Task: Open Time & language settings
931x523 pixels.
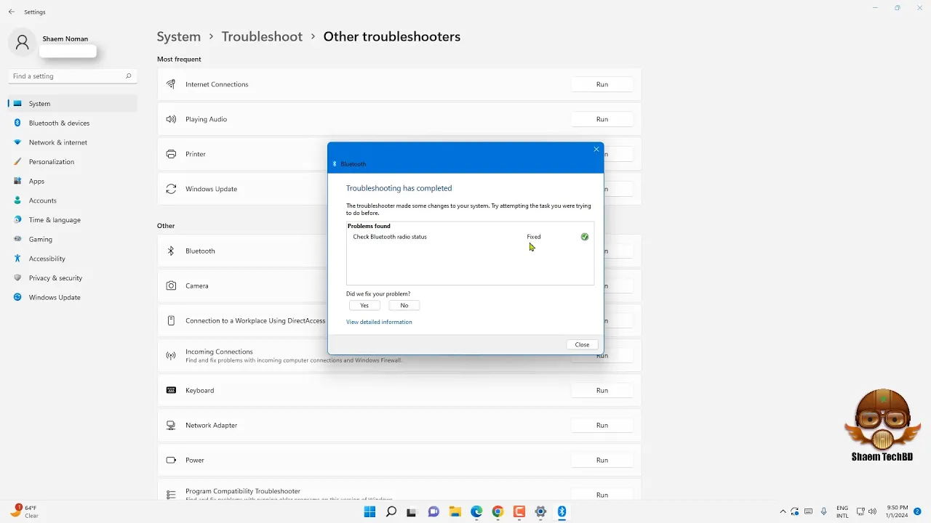Action: 73,219
